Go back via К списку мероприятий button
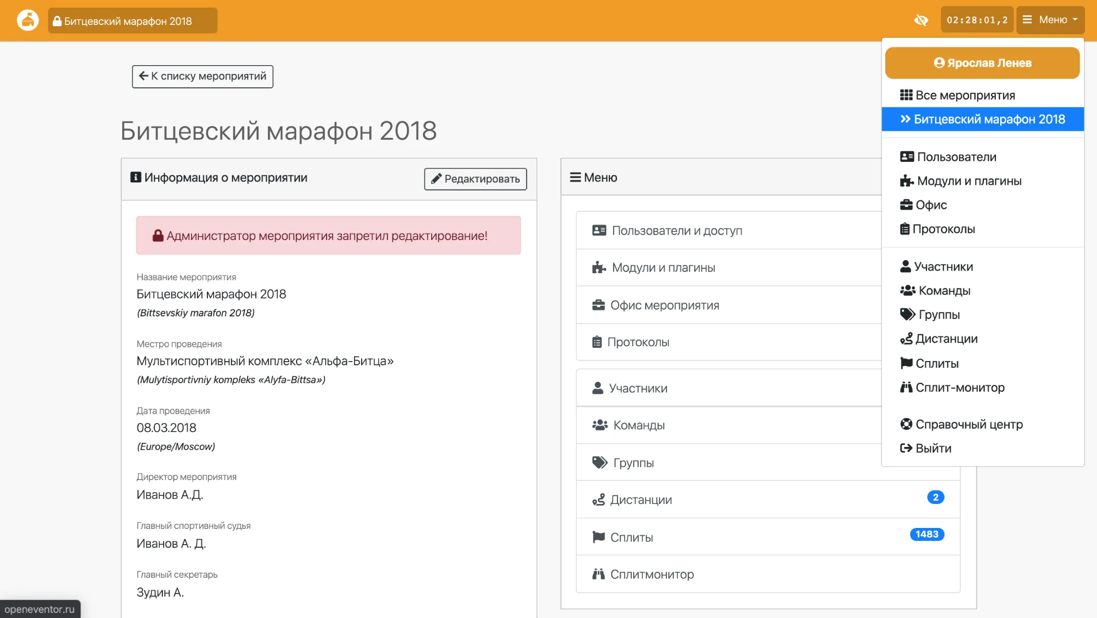The image size is (1097, 618). tap(202, 76)
